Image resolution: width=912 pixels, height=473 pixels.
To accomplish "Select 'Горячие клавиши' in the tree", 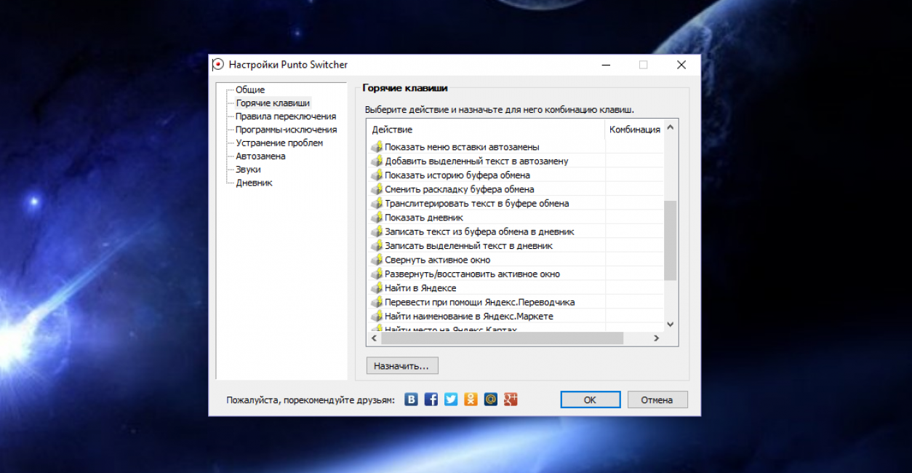I will click(273, 103).
